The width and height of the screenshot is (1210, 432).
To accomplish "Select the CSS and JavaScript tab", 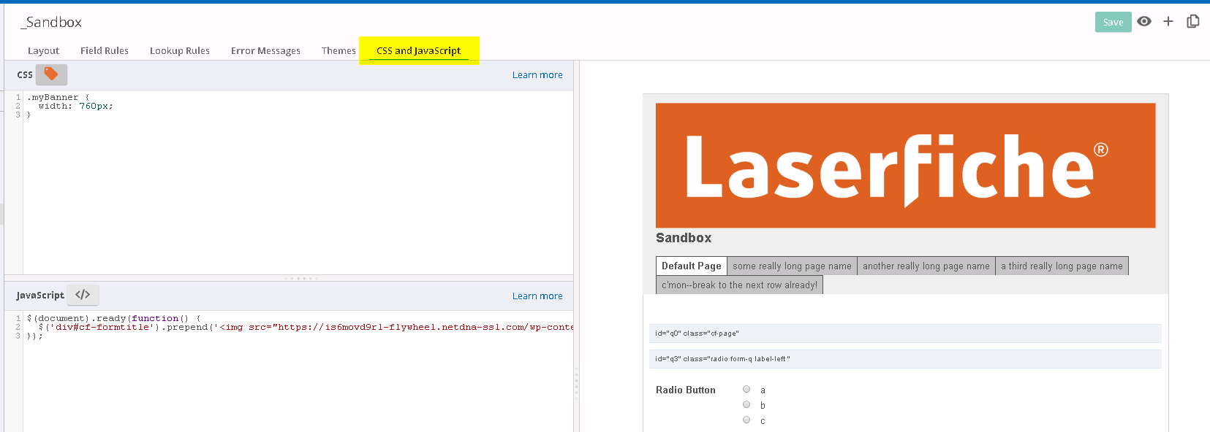I will click(x=419, y=50).
